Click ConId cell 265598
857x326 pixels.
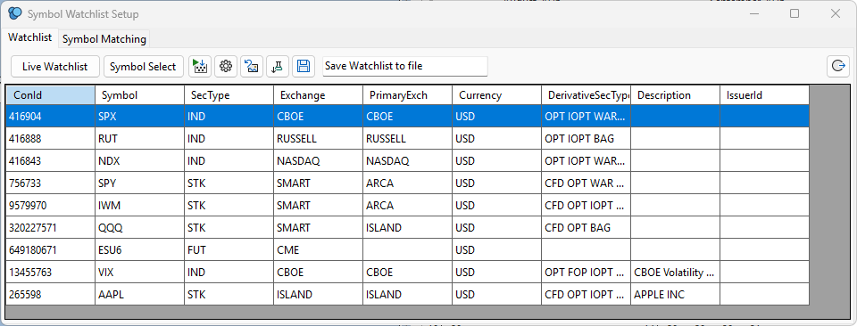click(x=50, y=295)
